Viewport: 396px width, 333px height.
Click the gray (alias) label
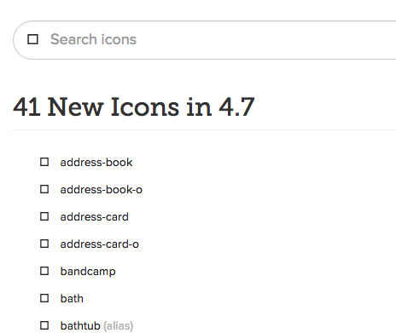coord(119,326)
